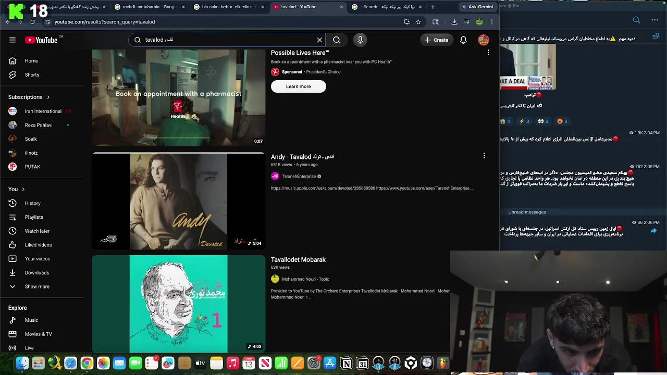Screen dimensions: 667x375
Task: Open Iran International subscription channel
Action: [x=43, y=111]
